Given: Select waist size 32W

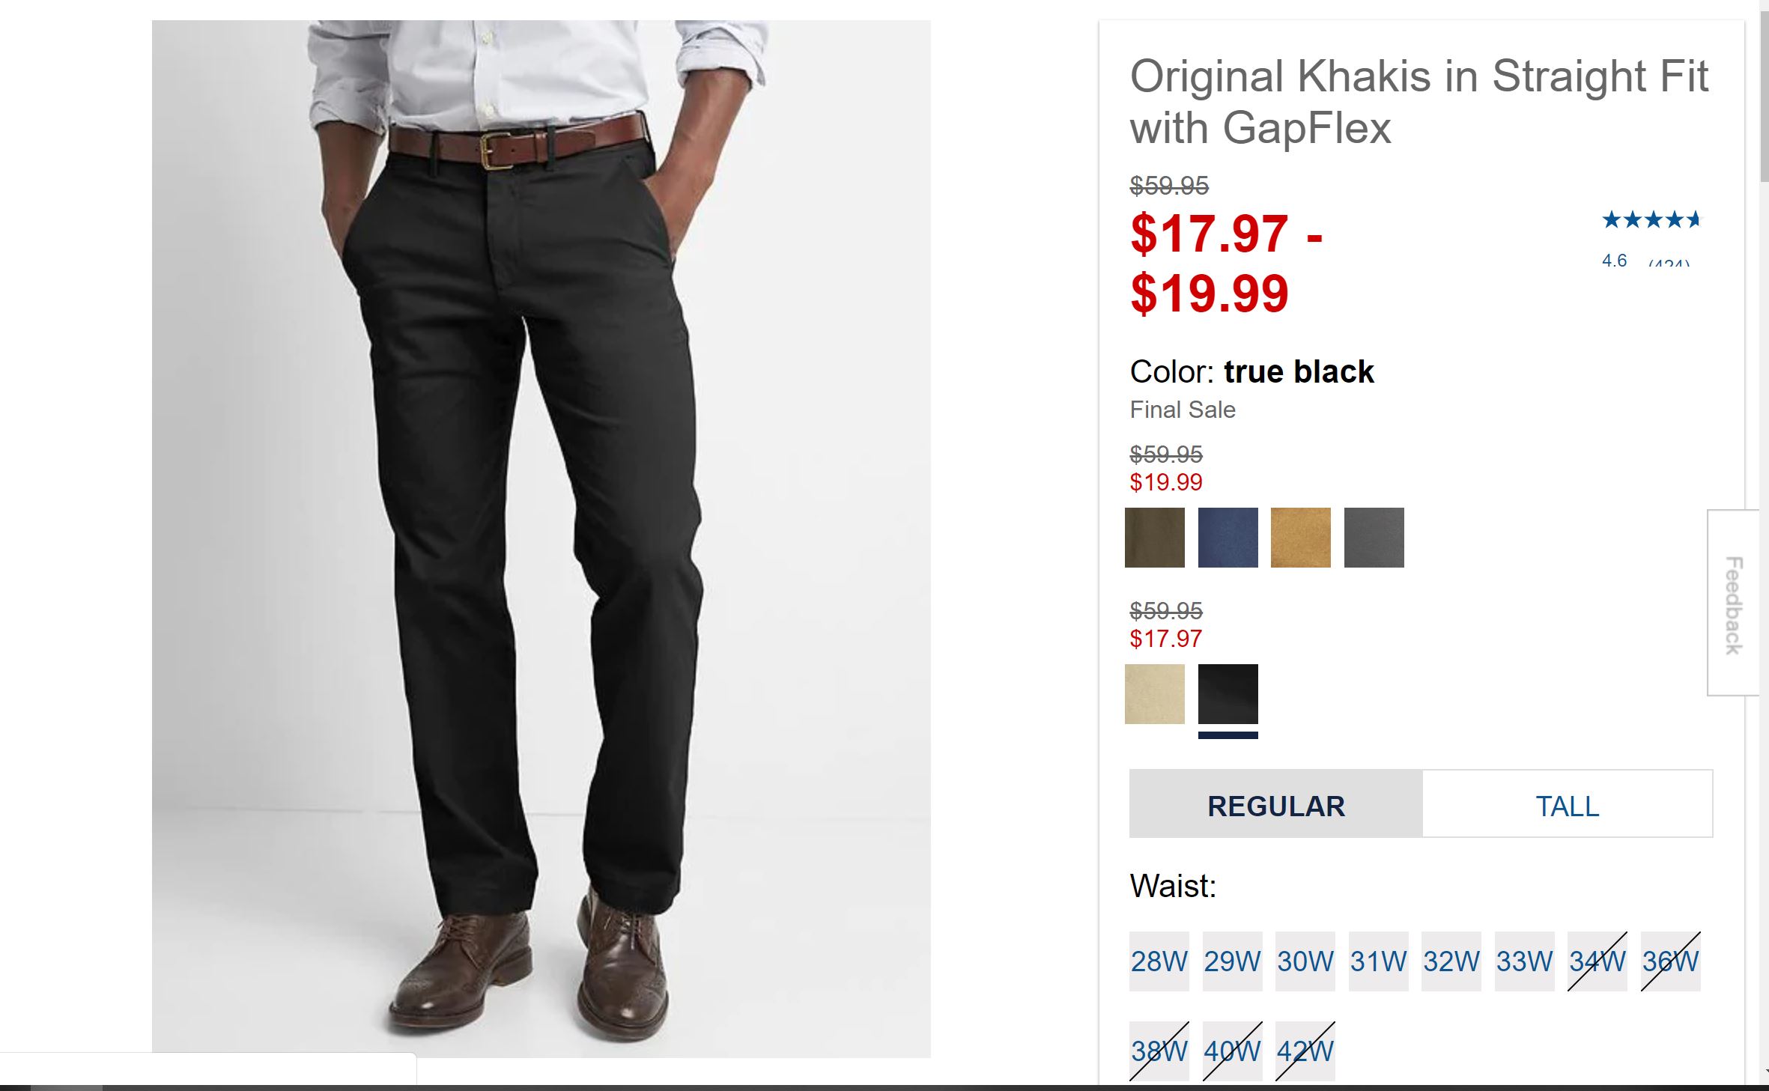Looking at the screenshot, I should (1451, 961).
